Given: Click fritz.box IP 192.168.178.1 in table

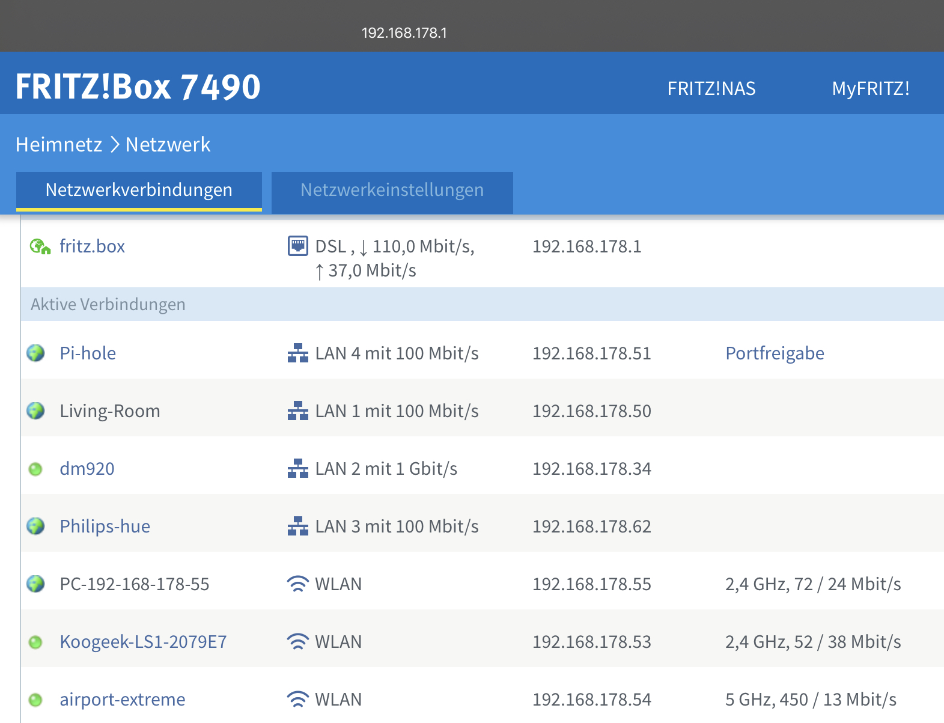Looking at the screenshot, I should coord(587,246).
